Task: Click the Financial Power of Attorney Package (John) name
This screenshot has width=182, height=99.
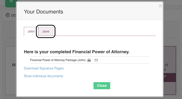Action: [58, 60]
